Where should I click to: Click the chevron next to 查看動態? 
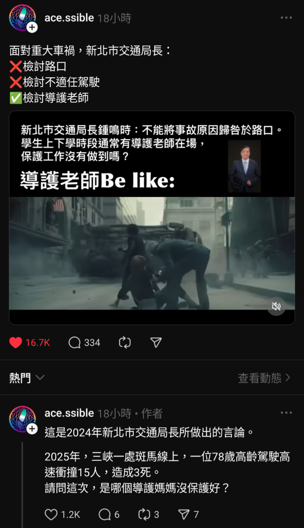point(288,378)
